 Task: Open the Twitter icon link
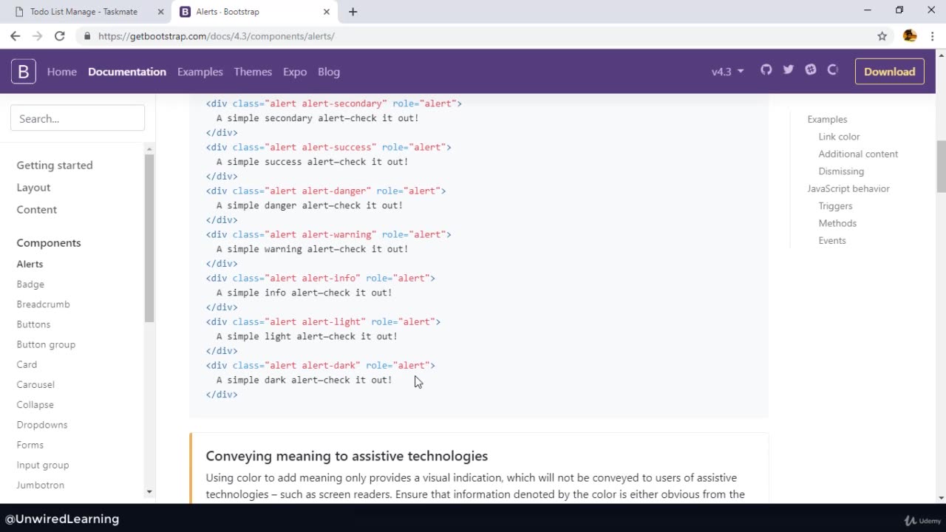coord(788,70)
